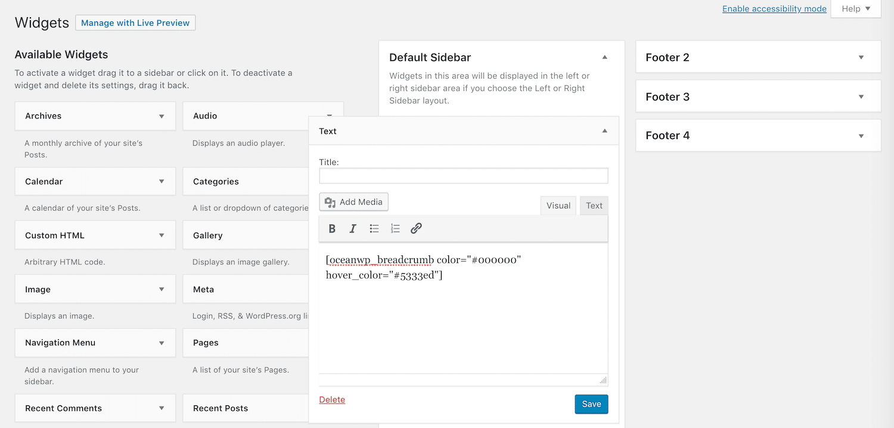This screenshot has width=894, height=428.
Task: Switch to the Text editor tab
Action: [x=594, y=205]
